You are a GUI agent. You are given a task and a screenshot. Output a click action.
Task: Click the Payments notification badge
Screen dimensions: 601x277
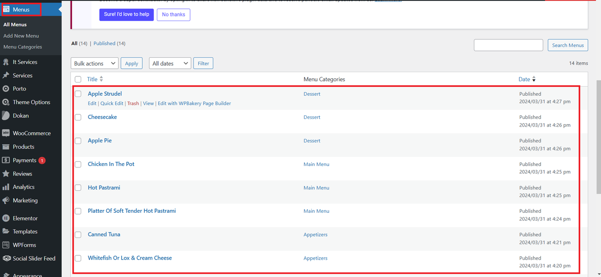tap(42, 160)
